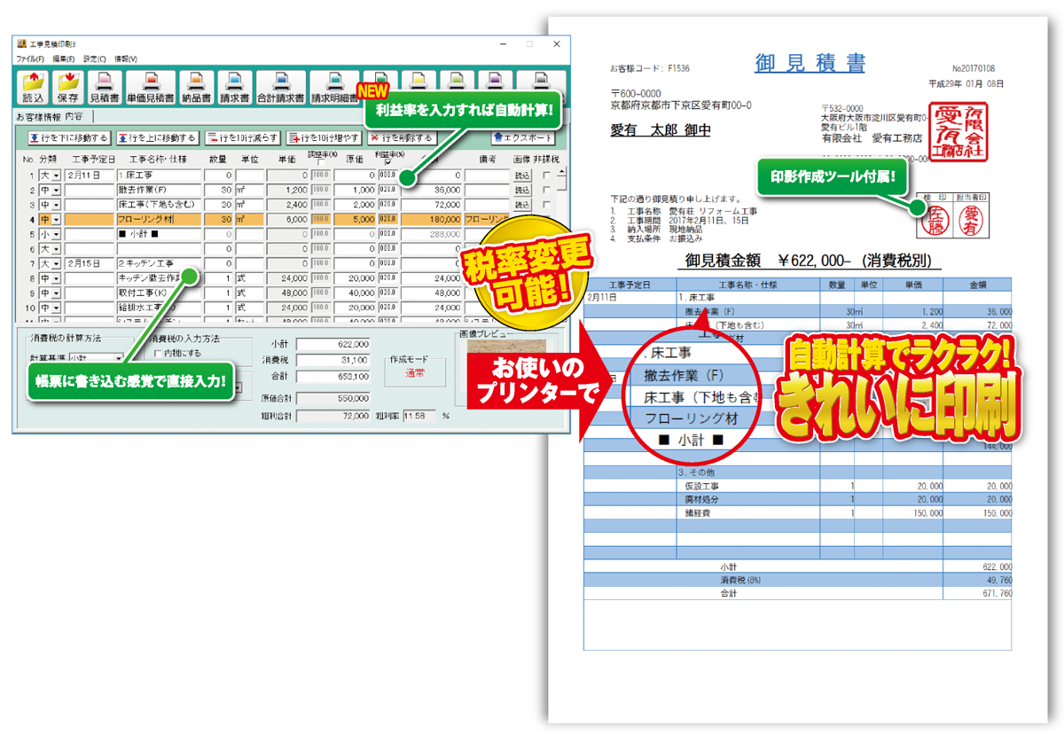Click the エクスポート button
Viewport: 1064px width, 734px height.
click(523, 138)
